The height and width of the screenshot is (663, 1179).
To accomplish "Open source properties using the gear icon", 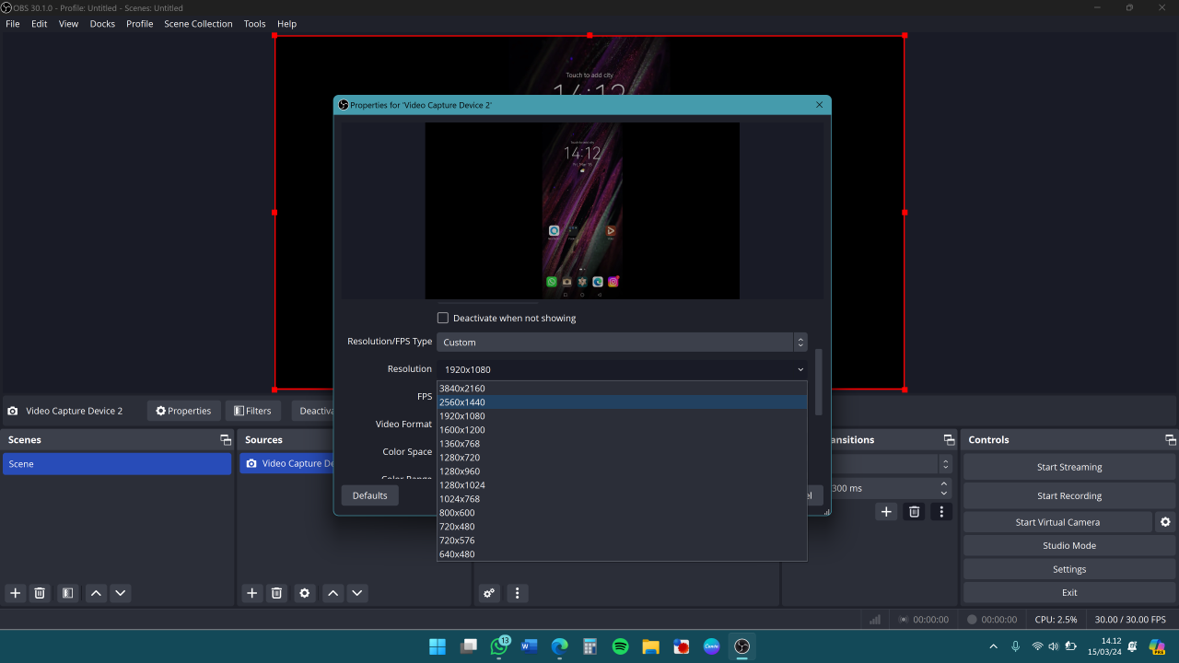I will 304,593.
